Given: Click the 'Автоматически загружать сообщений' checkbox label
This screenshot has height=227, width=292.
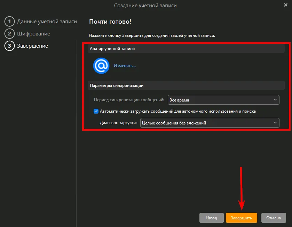Looking at the screenshot, I should [178, 111].
